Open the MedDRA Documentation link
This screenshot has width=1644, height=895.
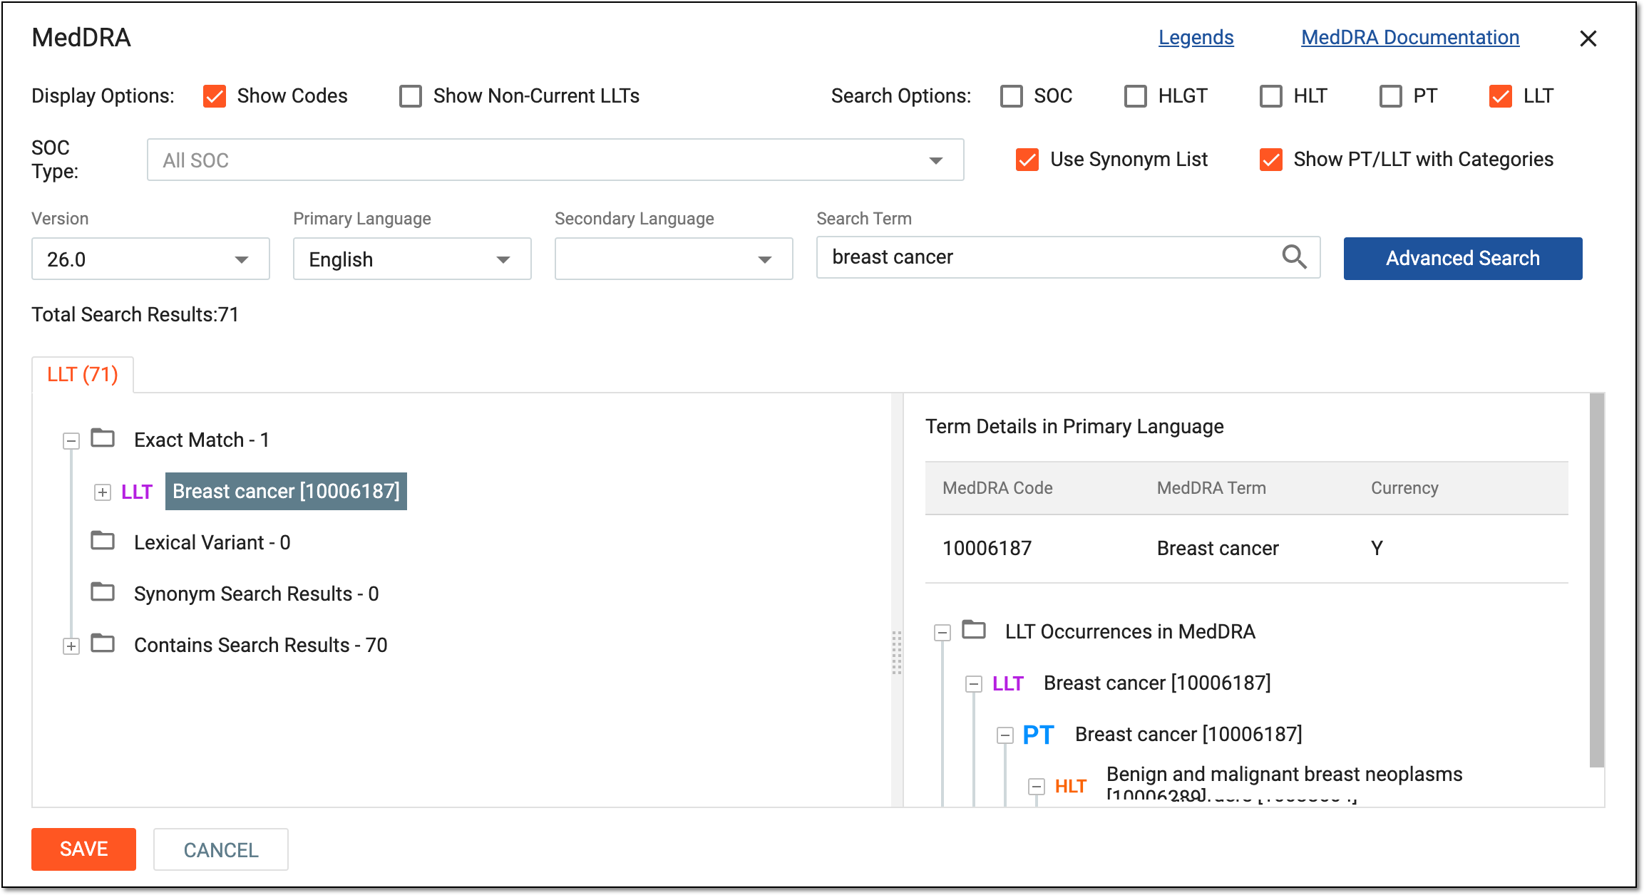pyautogui.click(x=1410, y=38)
